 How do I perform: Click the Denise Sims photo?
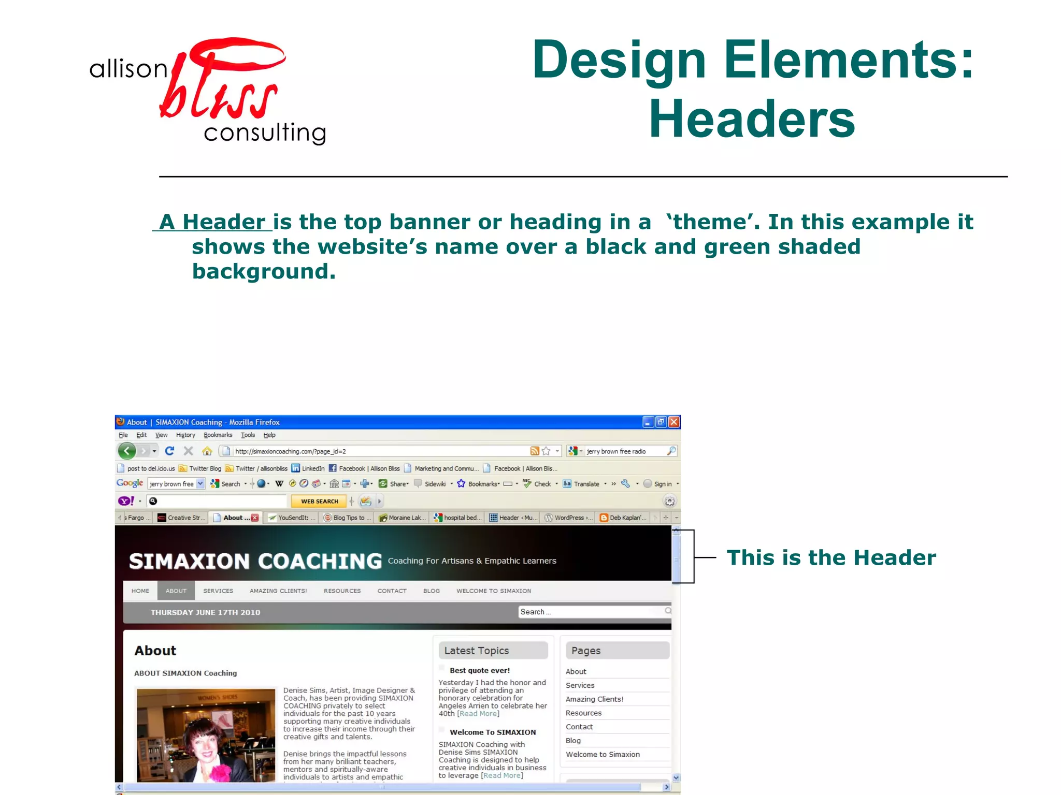[x=206, y=735]
